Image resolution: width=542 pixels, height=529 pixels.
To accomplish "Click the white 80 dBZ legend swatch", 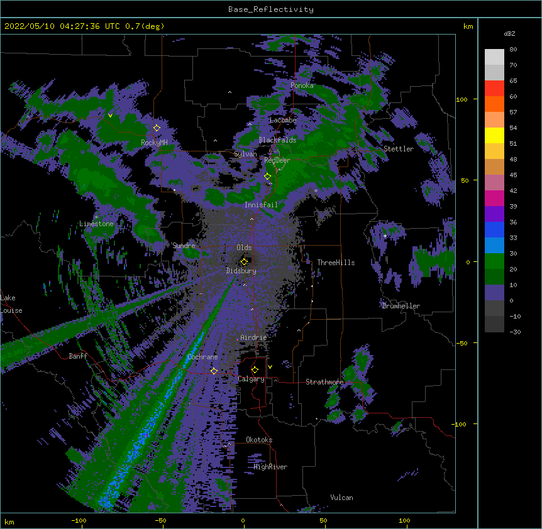I will pyautogui.click(x=494, y=57).
